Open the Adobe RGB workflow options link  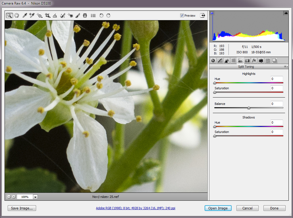click(136, 208)
